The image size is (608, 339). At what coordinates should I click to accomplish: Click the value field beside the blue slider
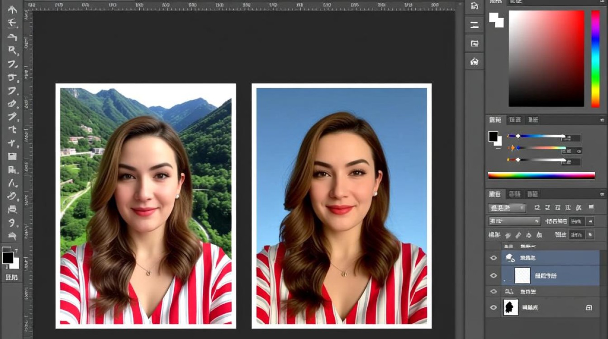(571, 138)
